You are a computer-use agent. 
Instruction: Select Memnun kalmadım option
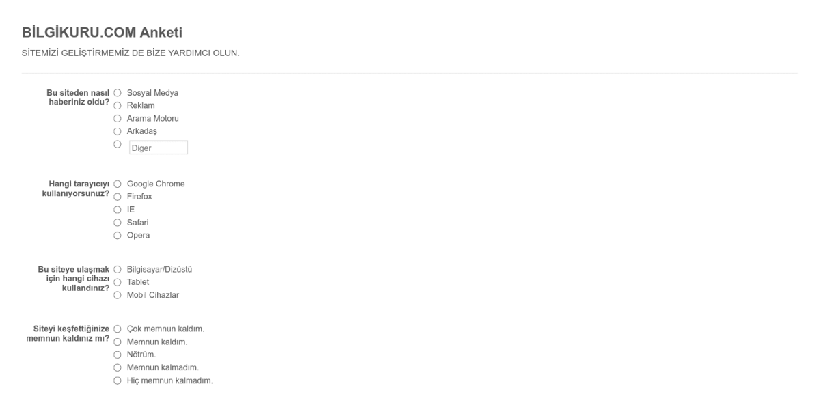coord(118,367)
